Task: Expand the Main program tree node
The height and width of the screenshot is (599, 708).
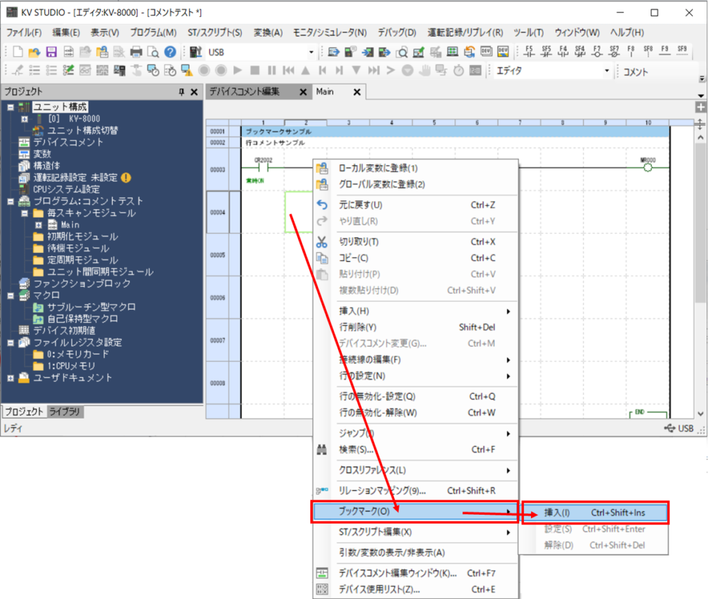Action: (39, 225)
